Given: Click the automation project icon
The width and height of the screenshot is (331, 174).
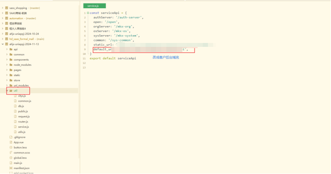Looking at the screenshot, I should [x=6, y=18].
